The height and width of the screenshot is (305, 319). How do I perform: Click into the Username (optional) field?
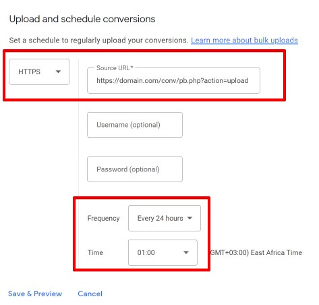[x=135, y=125]
